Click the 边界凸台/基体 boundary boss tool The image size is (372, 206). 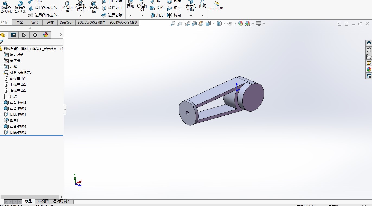coord(43,15)
